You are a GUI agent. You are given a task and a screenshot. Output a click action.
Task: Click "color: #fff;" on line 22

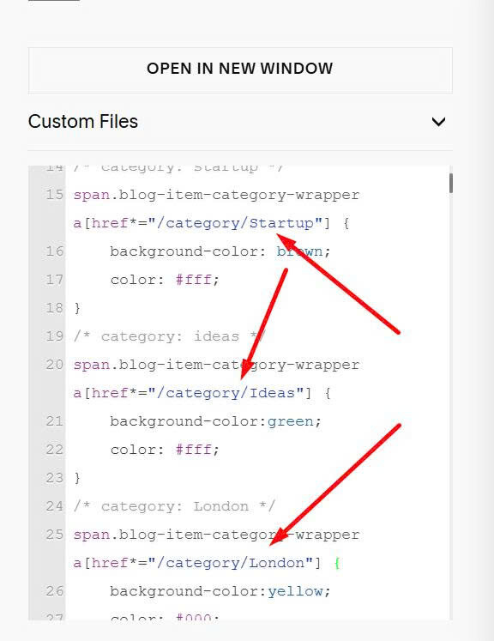165,450
